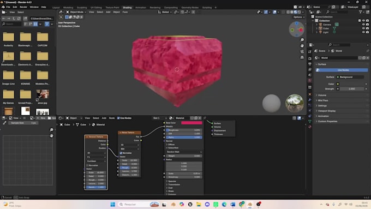Screen dimensions: 371x209
Task: Open the Tool properties tab icon
Action: (310, 52)
